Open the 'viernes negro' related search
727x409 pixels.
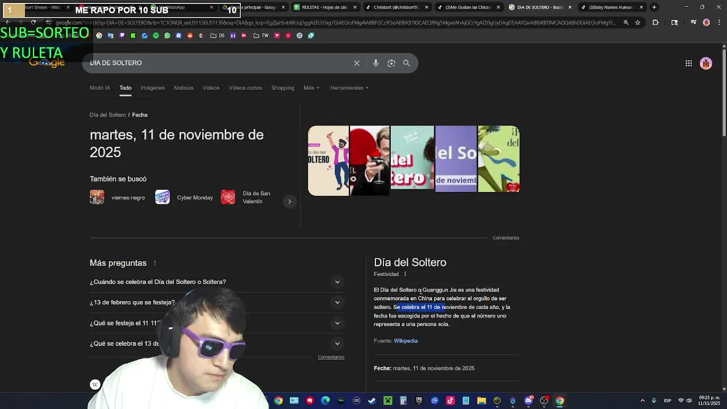(x=118, y=198)
